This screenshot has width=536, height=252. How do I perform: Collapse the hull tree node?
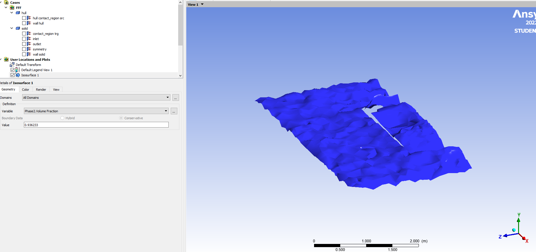pyautogui.click(x=12, y=13)
